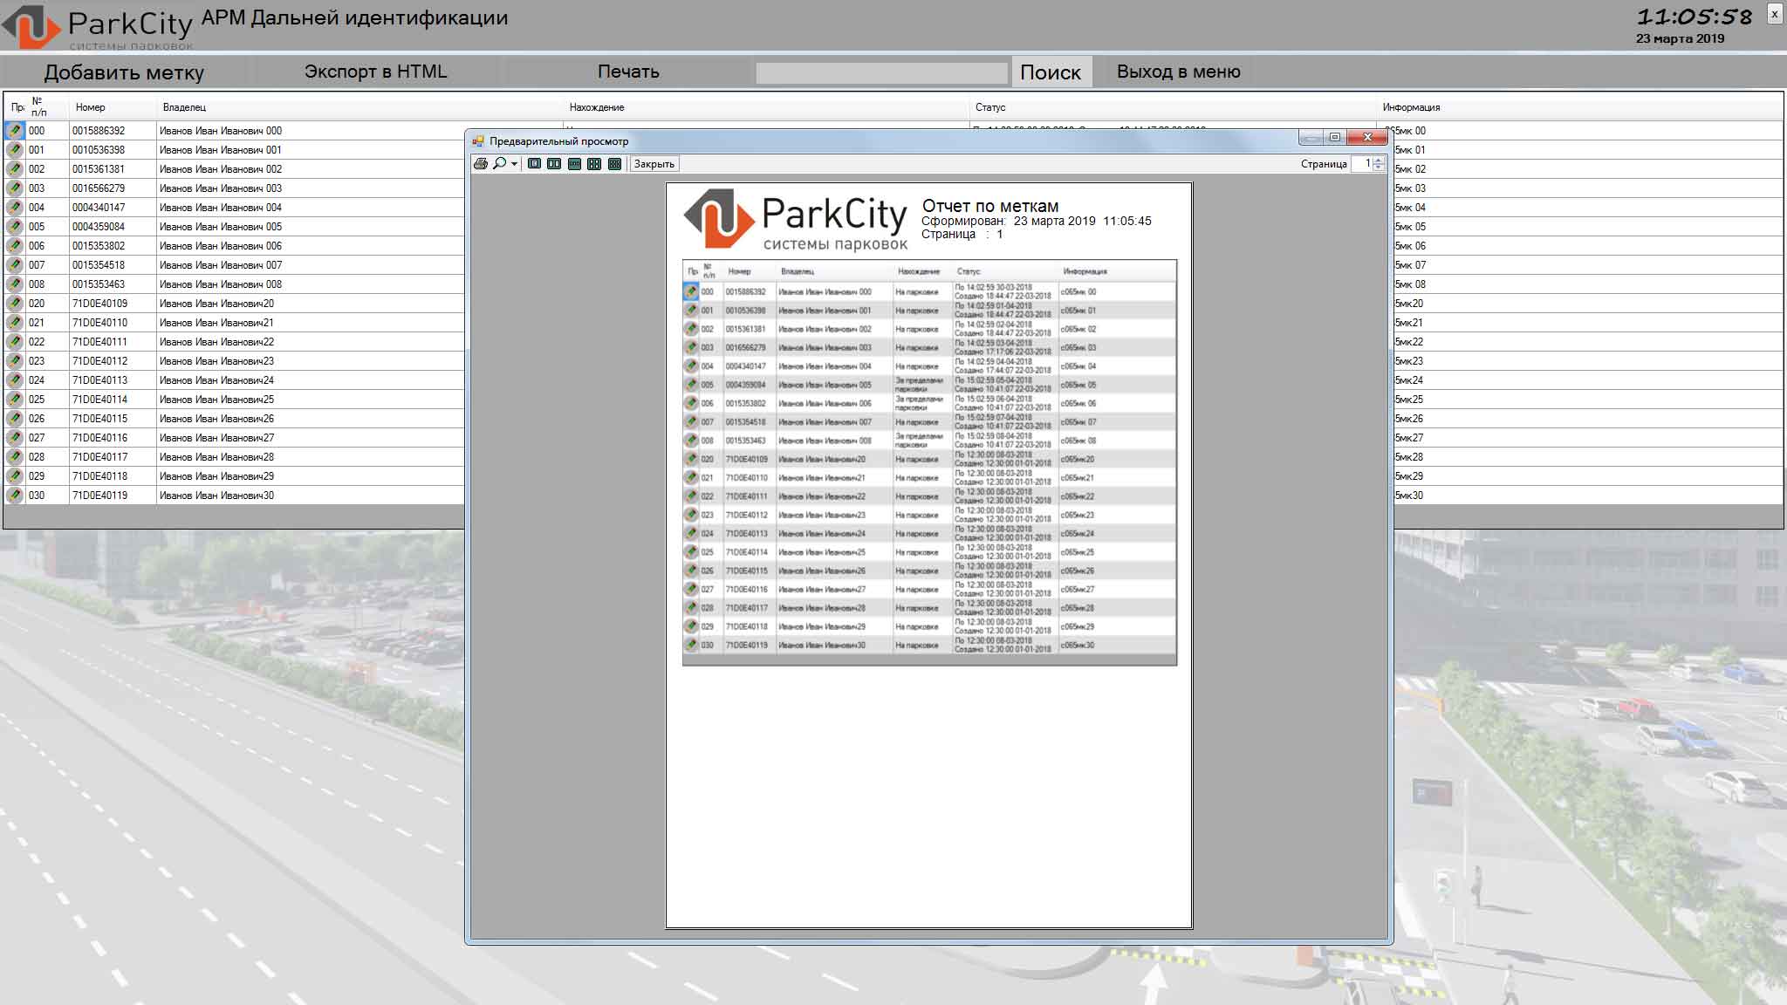Image resolution: width=1787 pixels, height=1005 pixels.
Task: Click the printer icon in preview toolbar
Action: (x=480, y=164)
